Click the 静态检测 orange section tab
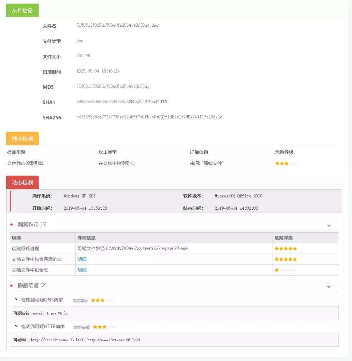The height and width of the screenshot is (361, 352). click(22, 138)
